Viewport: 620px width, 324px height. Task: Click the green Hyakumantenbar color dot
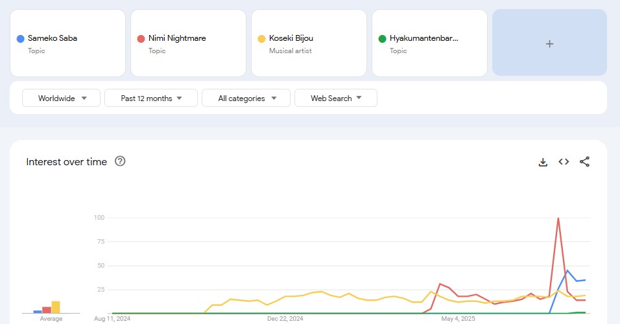(383, 39)
